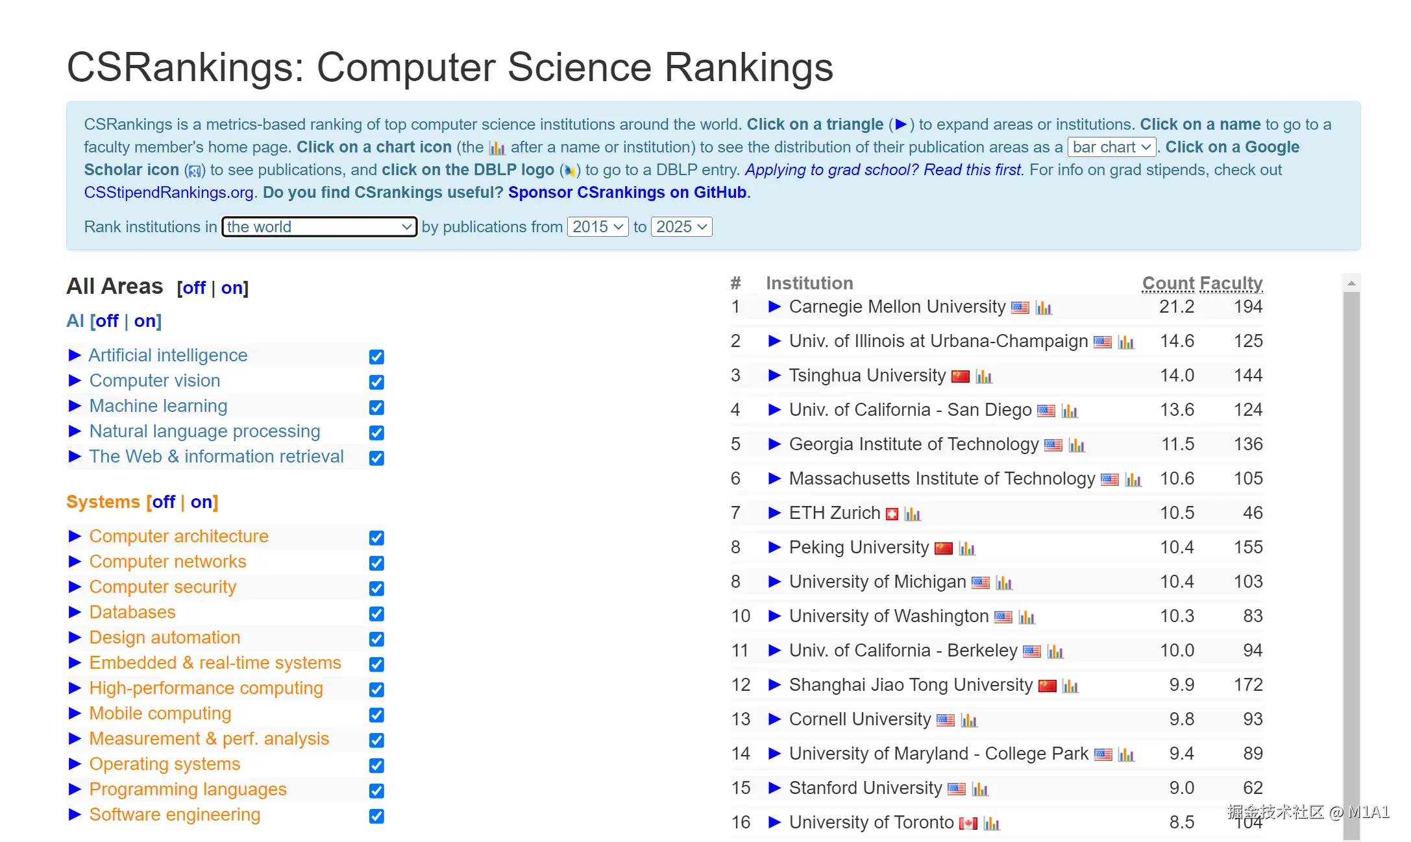Disable the Software engineering checkbox
The image size is (1411, 842).
[x=376, y=816]
